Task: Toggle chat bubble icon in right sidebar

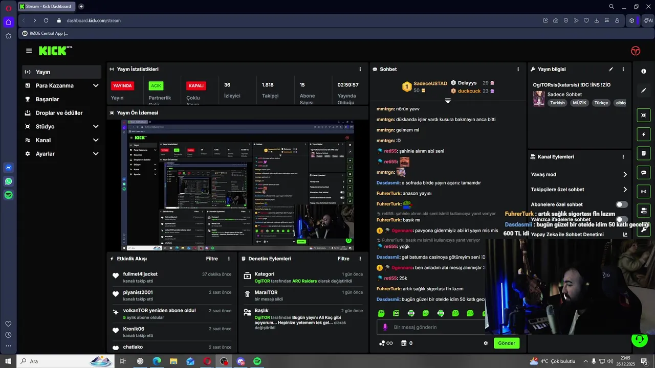Action: (644, 172)
